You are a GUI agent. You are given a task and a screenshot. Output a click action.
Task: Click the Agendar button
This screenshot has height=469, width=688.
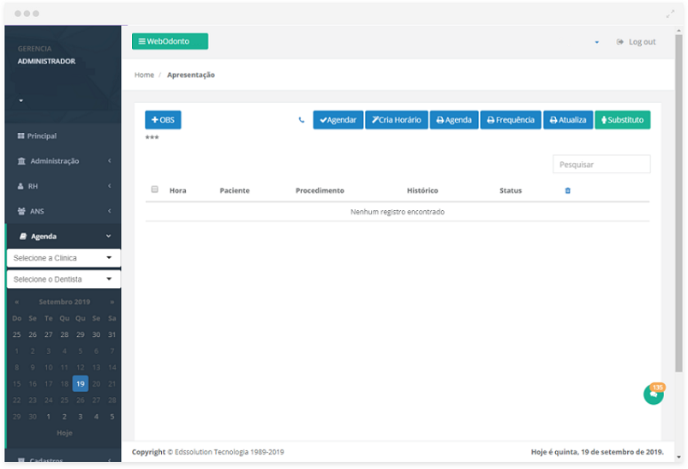coord(338,120)
